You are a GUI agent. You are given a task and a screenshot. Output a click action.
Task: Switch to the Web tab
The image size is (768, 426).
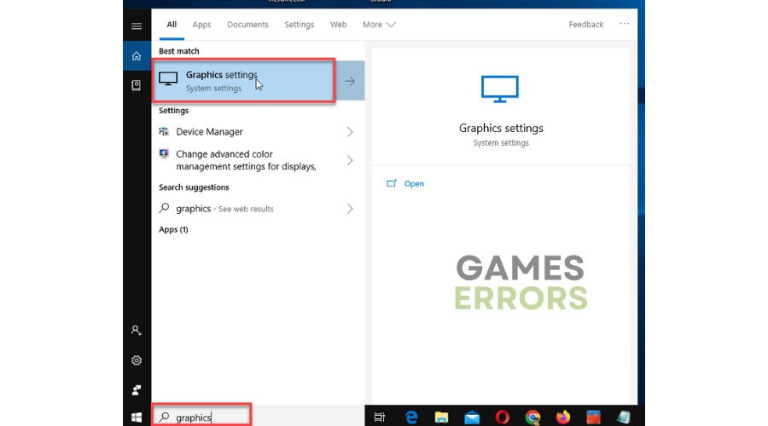(339, 25)
